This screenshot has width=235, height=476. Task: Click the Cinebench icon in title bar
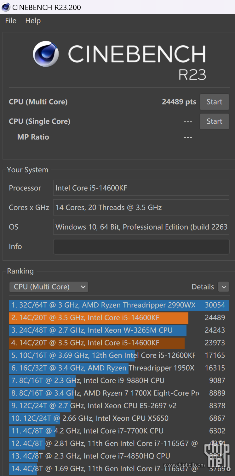[6, 7]
